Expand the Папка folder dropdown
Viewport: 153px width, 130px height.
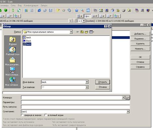(x=71, y=32)
